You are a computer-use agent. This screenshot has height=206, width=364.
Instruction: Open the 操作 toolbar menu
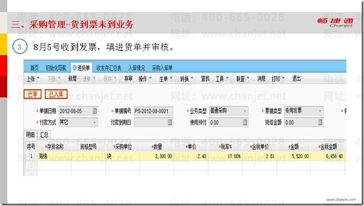click(145, 79)
